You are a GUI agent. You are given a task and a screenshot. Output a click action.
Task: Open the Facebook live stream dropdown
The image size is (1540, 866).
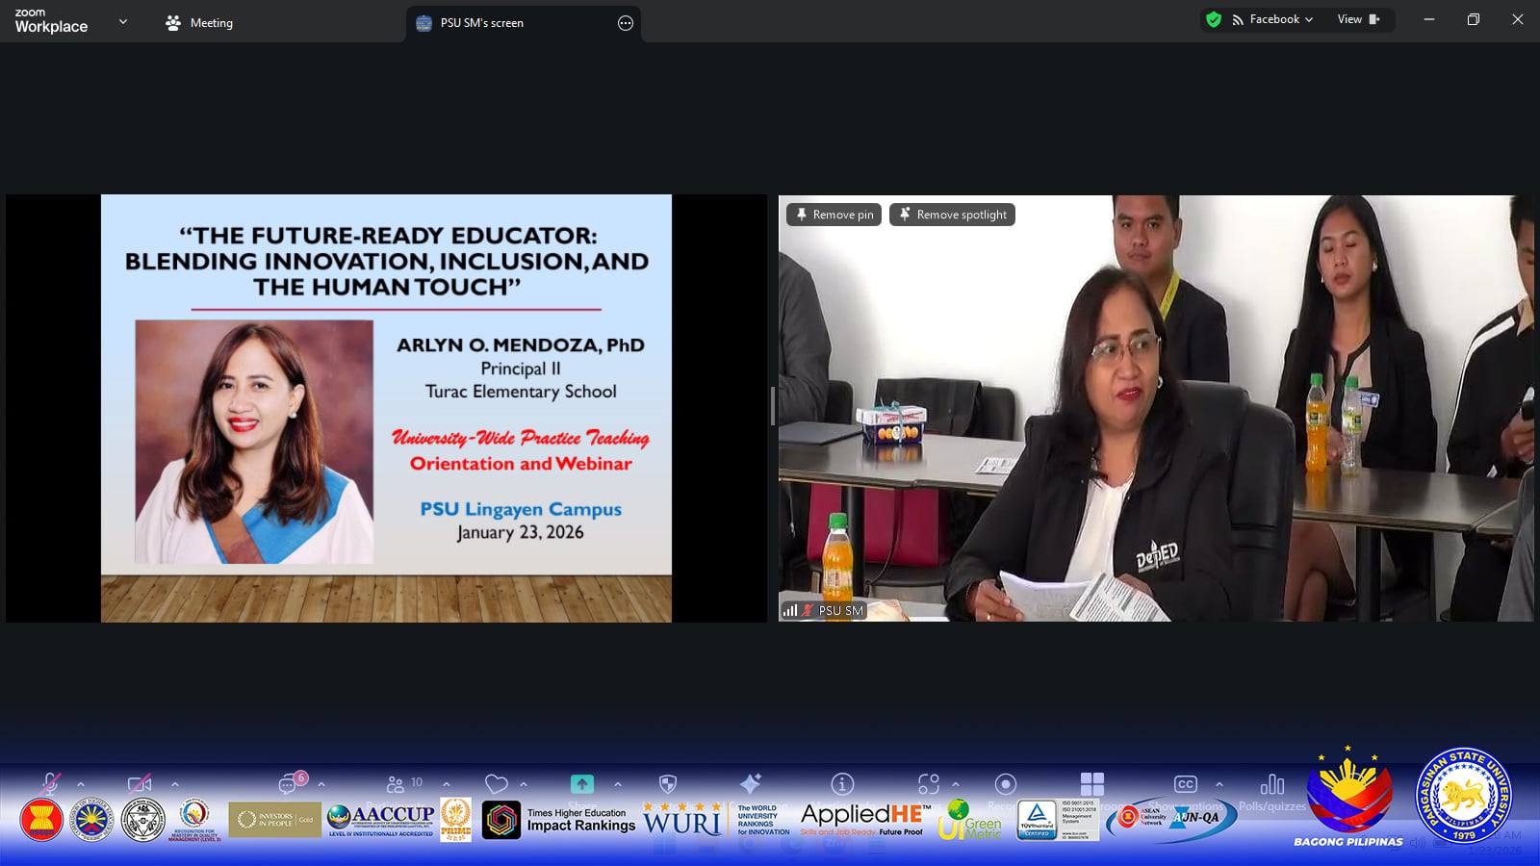1272,19
